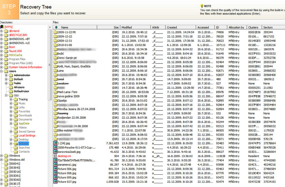
Task: Expand the Windows.old folder node
Action: (x=2, y=160)
